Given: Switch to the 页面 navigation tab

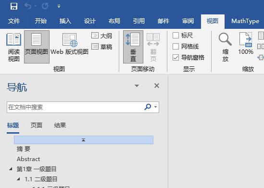Looking at the screenshot, I should (37, 125).
